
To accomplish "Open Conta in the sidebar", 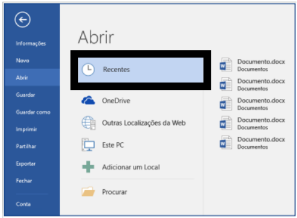I will click(23, 204).
